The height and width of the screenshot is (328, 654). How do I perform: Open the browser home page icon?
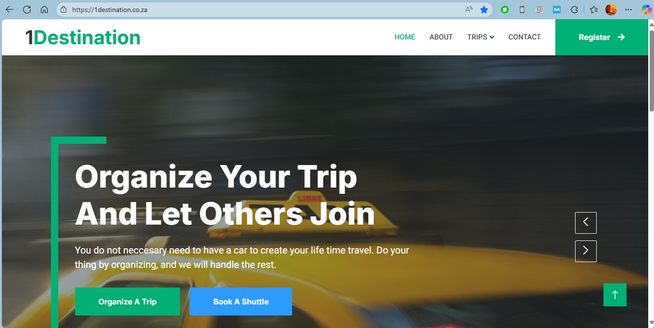(x=44, y=10)
